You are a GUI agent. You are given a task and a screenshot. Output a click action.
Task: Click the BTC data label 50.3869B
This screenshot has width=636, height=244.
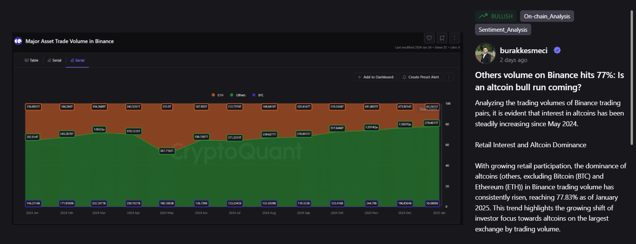[x=432, y=203]
